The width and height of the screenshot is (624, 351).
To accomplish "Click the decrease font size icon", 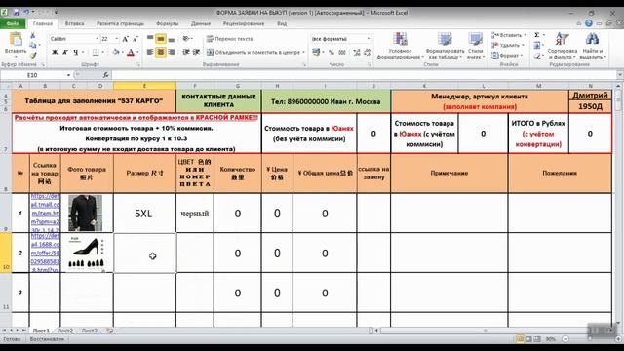I will tap(136, 39).
